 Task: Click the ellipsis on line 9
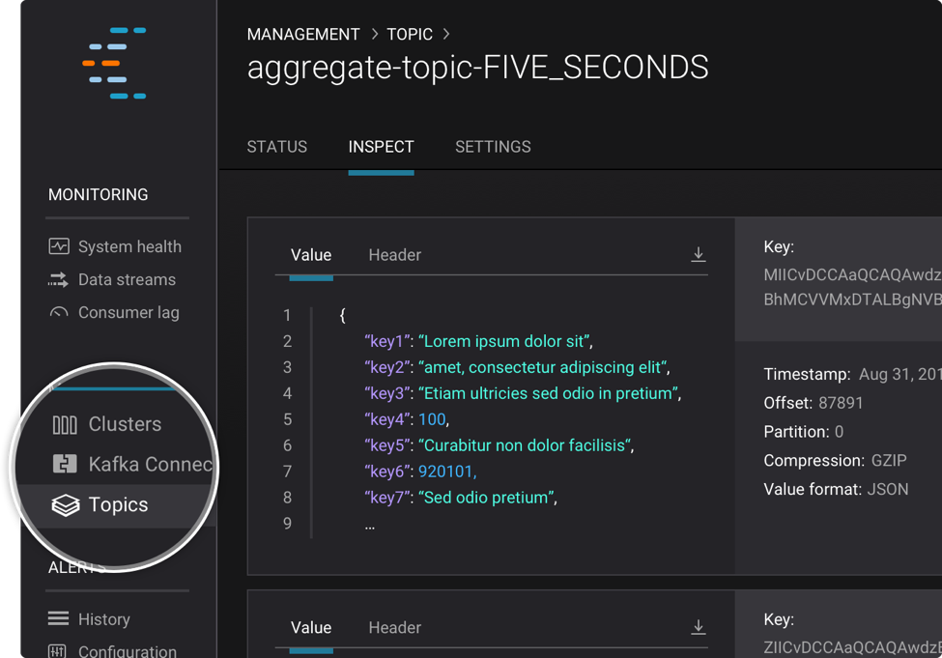tap(369, 527)
